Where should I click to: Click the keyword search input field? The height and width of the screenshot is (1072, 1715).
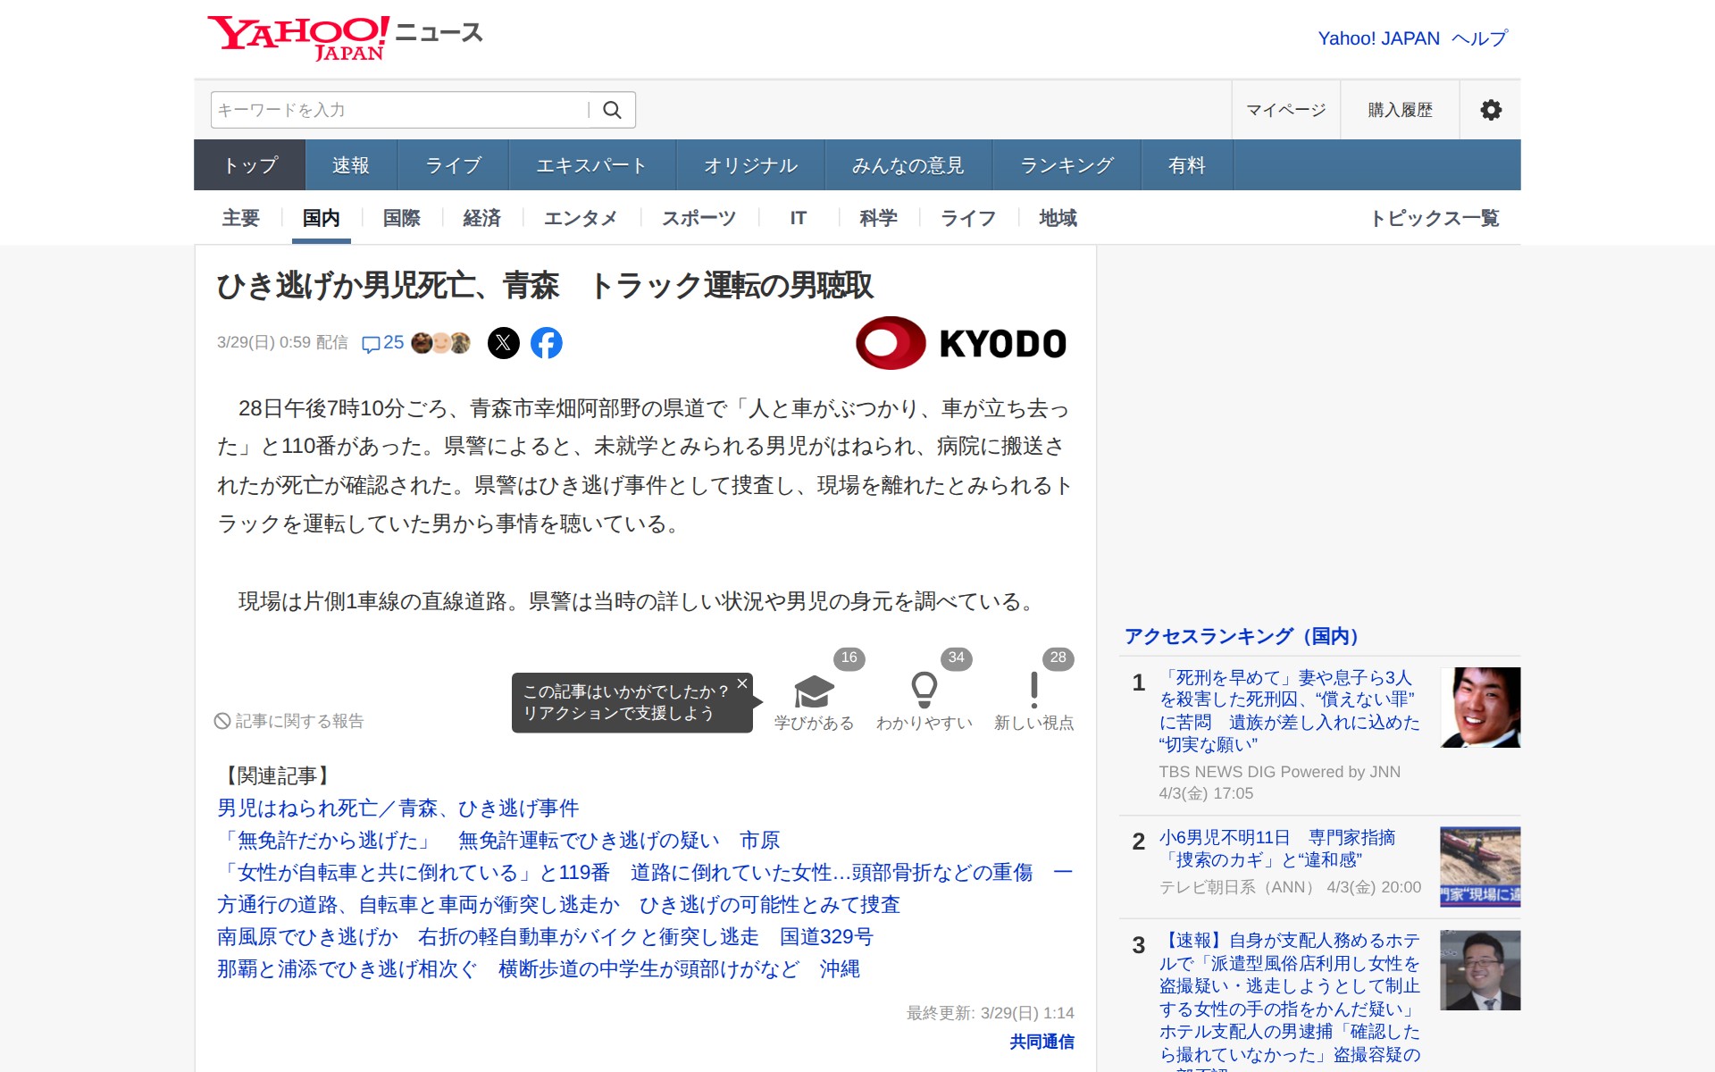(x=397, y=110)
